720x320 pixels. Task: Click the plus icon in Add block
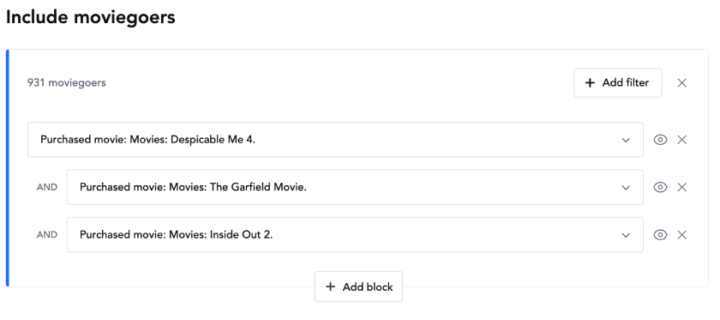point(330,287)
